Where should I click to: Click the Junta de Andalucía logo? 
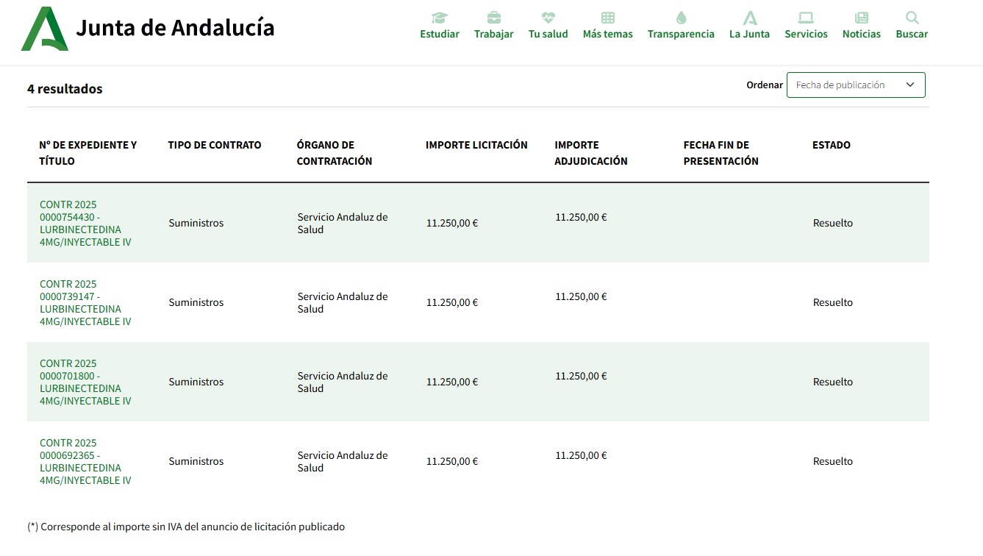tap(45, 29)
